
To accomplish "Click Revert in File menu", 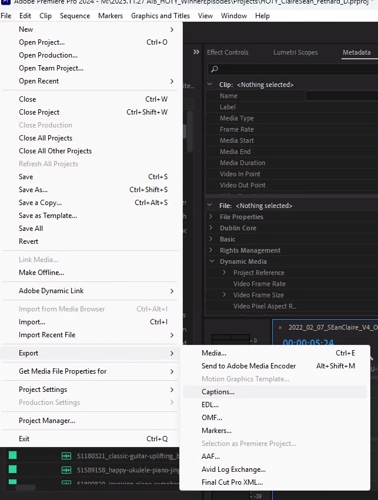I will 89,241.
